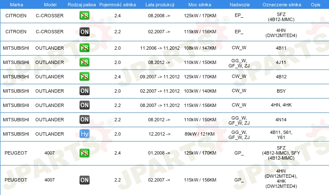Click the engine code cell BSY
The image size is (329, 195).
click(x=281, y=91)
